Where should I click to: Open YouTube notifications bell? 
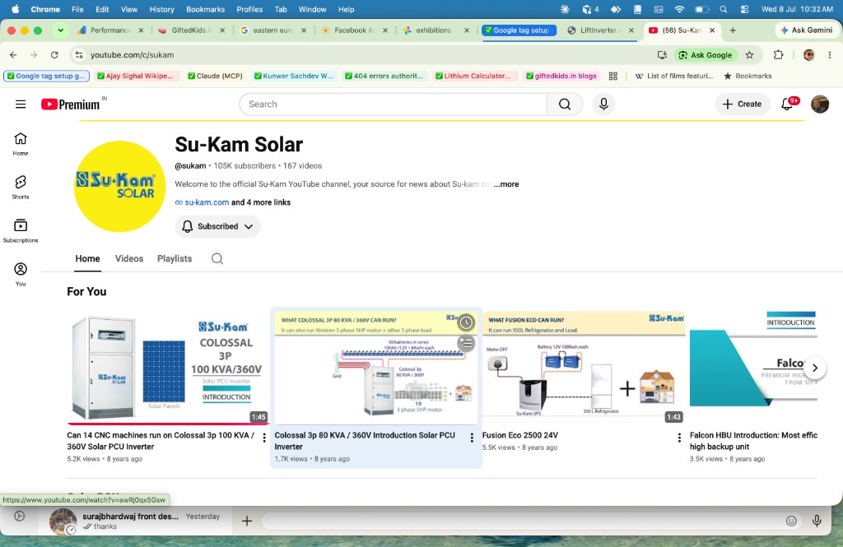point(788,104)
